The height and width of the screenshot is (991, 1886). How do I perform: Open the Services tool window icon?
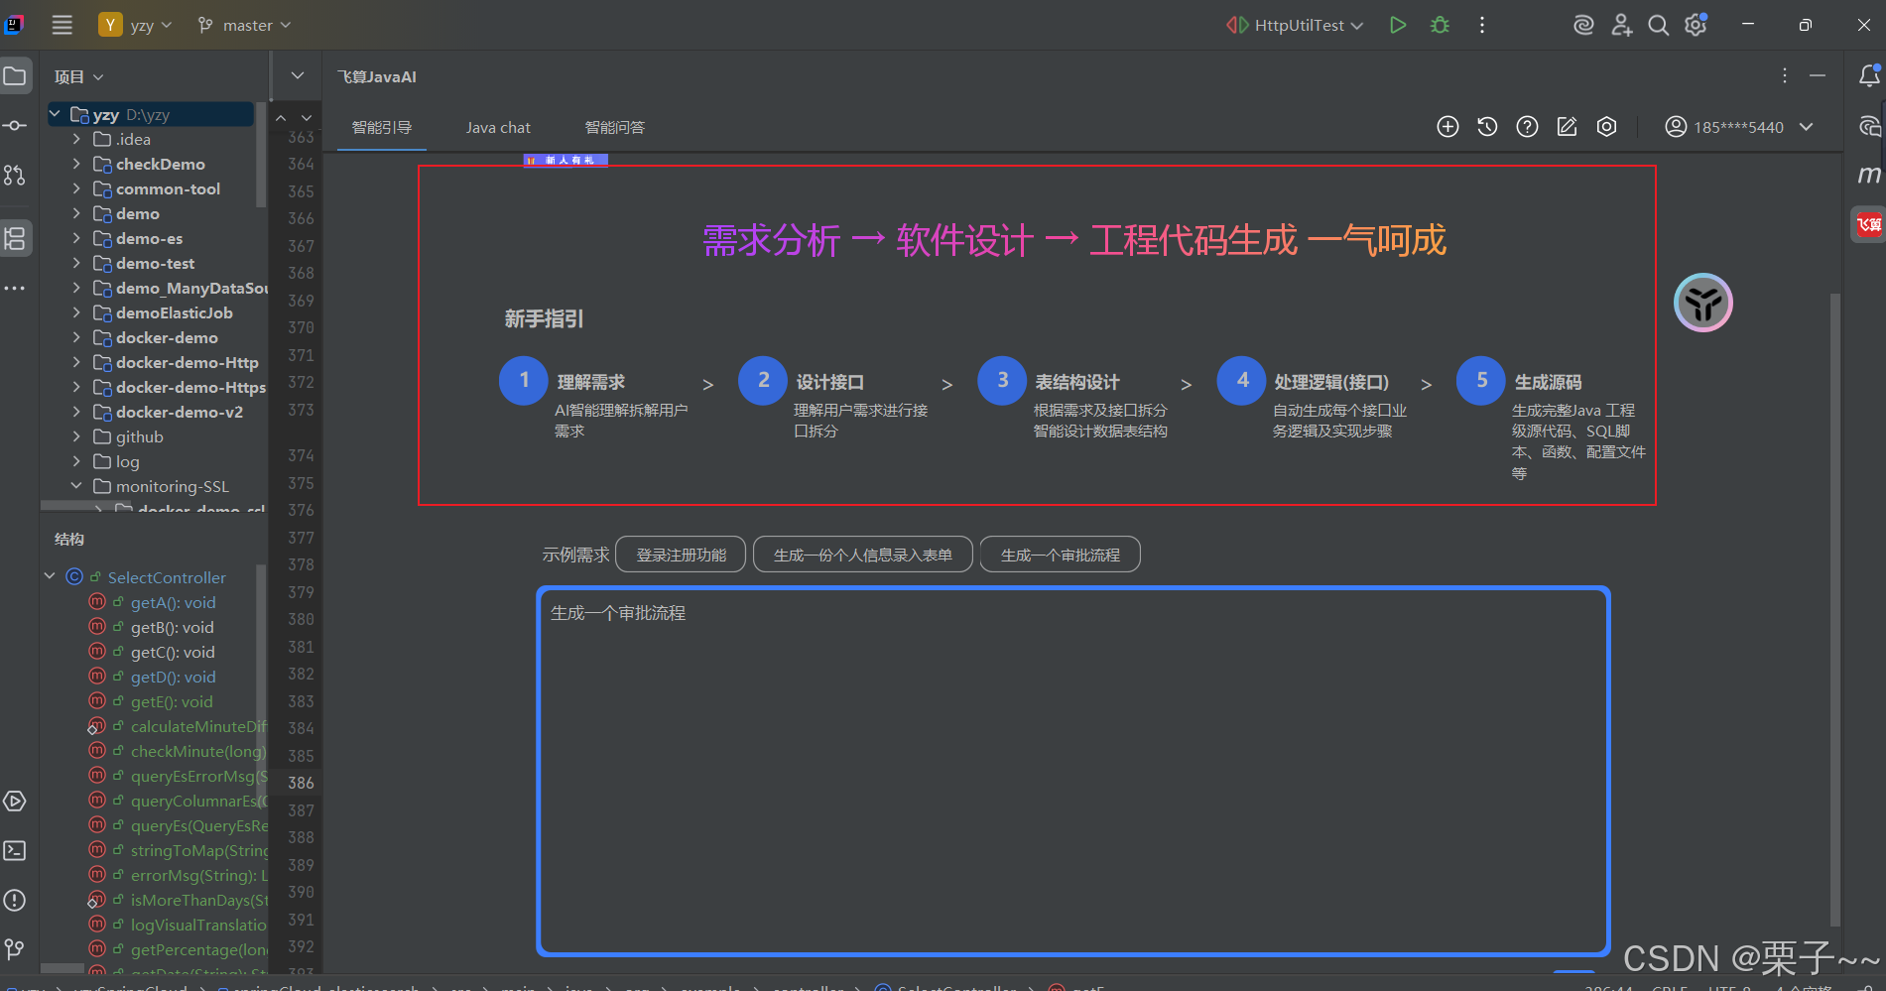(15, 801)
